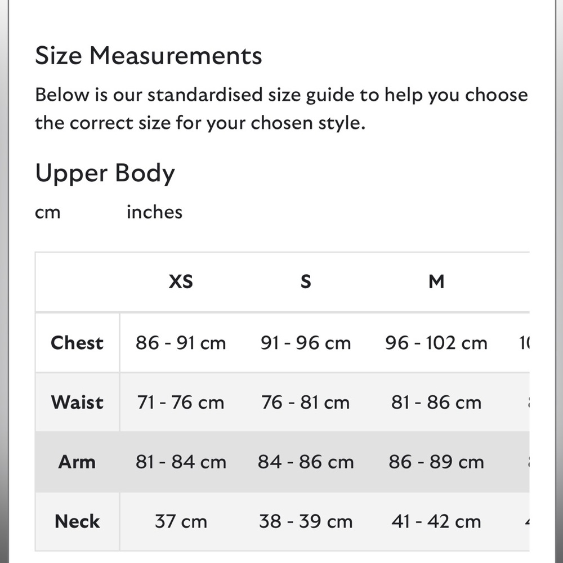Select the 86 - 91 cm chest cell

coord(181,342)
